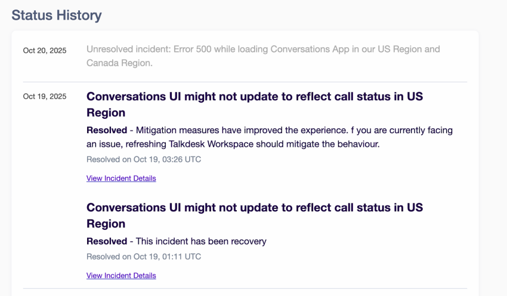Click the "This incident has been recovery" text
The height and width of the screenshot is (296, 507).
point(201,241)
